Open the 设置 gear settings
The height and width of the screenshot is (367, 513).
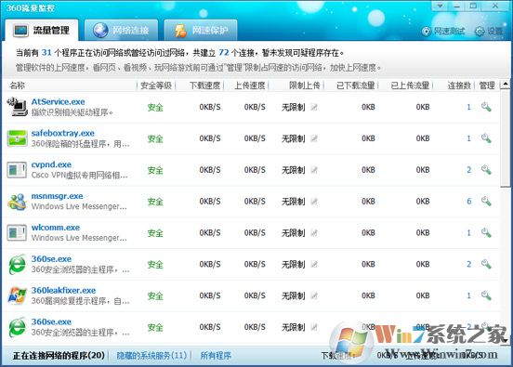(x=480, y=31)
